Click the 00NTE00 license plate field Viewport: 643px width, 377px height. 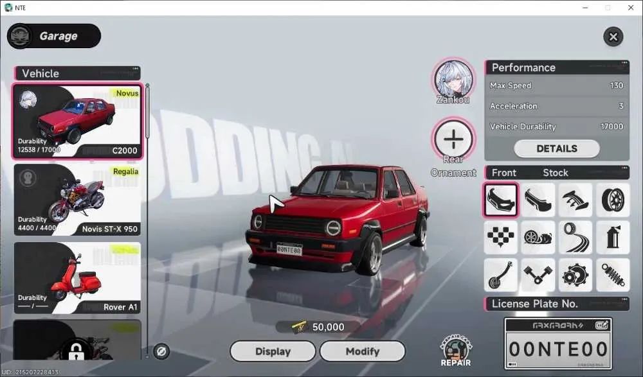tap(558, 349)
